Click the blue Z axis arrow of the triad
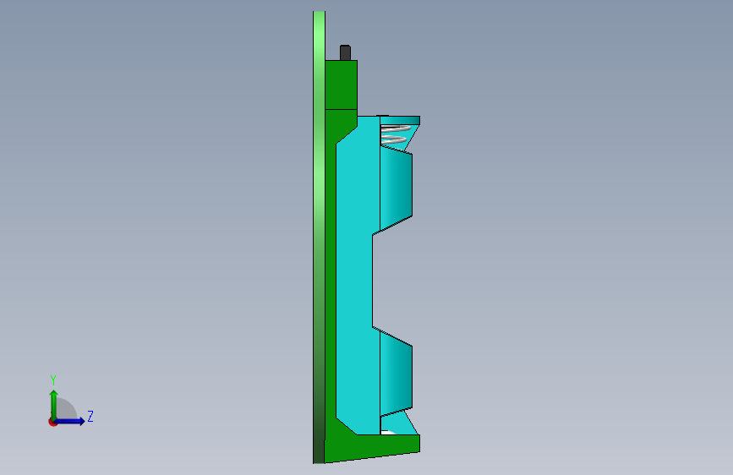 70,421
